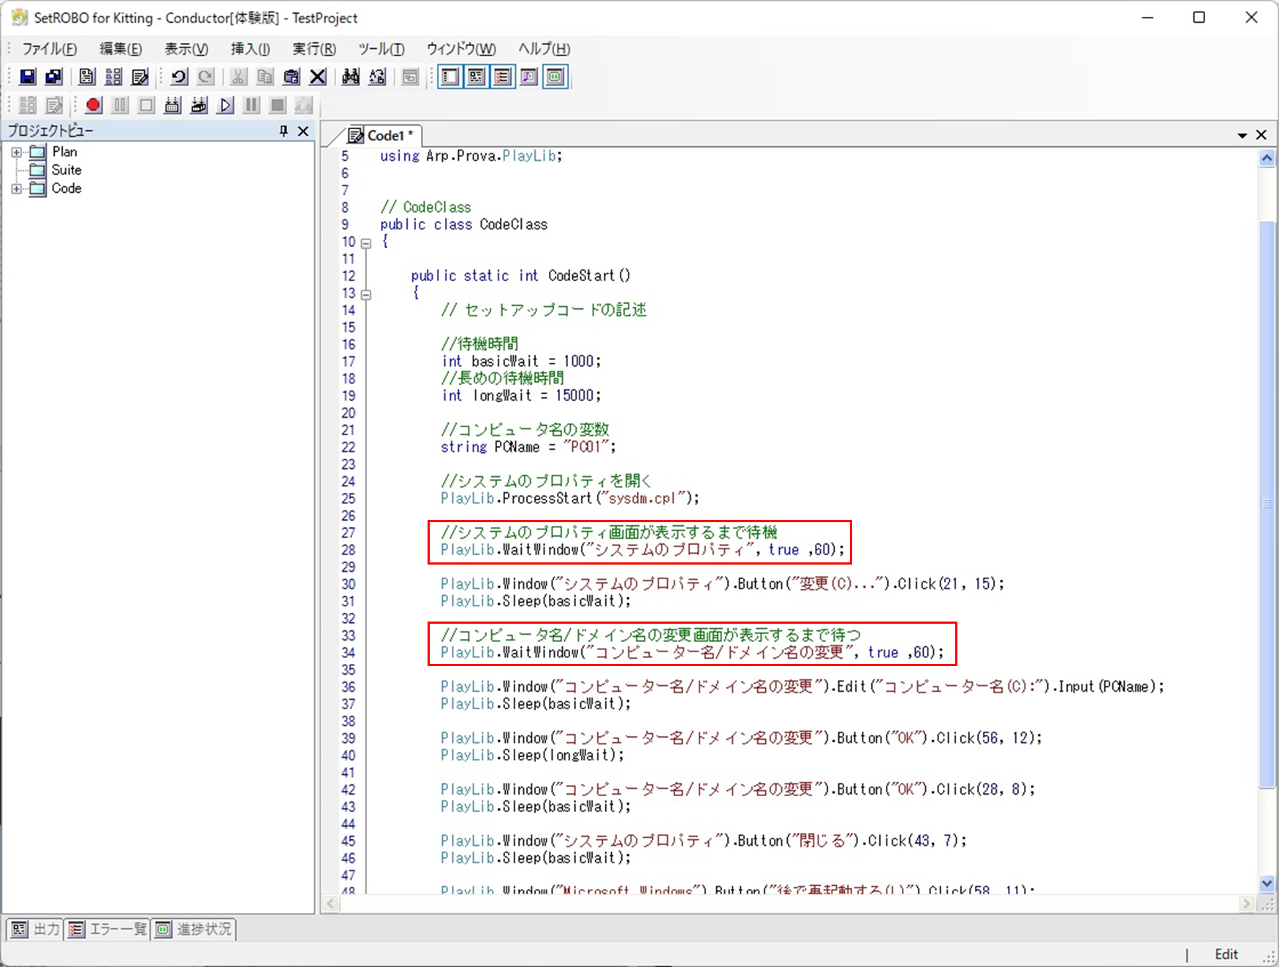Click the new Plan document icon
This screenshot has height=967, width=1279.
(x=87, y=77)
